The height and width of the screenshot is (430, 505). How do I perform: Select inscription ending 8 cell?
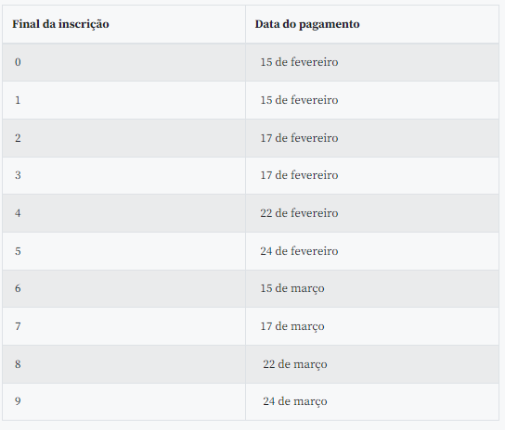[x=123, y=364]
